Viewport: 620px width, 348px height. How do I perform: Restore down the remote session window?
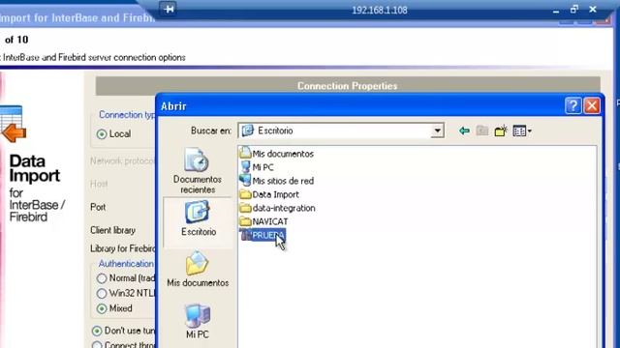pos(574,9)
